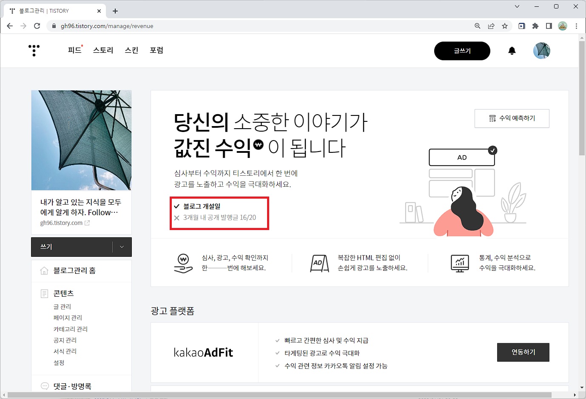Open the 스토리 menu
The image size is (586, 399).
coord(103,50)
